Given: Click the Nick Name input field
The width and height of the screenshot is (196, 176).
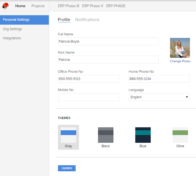Looking at the screenshot, I should coord(108,59).
